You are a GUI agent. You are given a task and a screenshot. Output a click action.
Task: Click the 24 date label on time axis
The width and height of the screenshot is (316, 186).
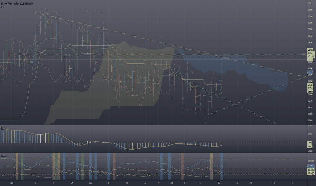tap(72, 183)
